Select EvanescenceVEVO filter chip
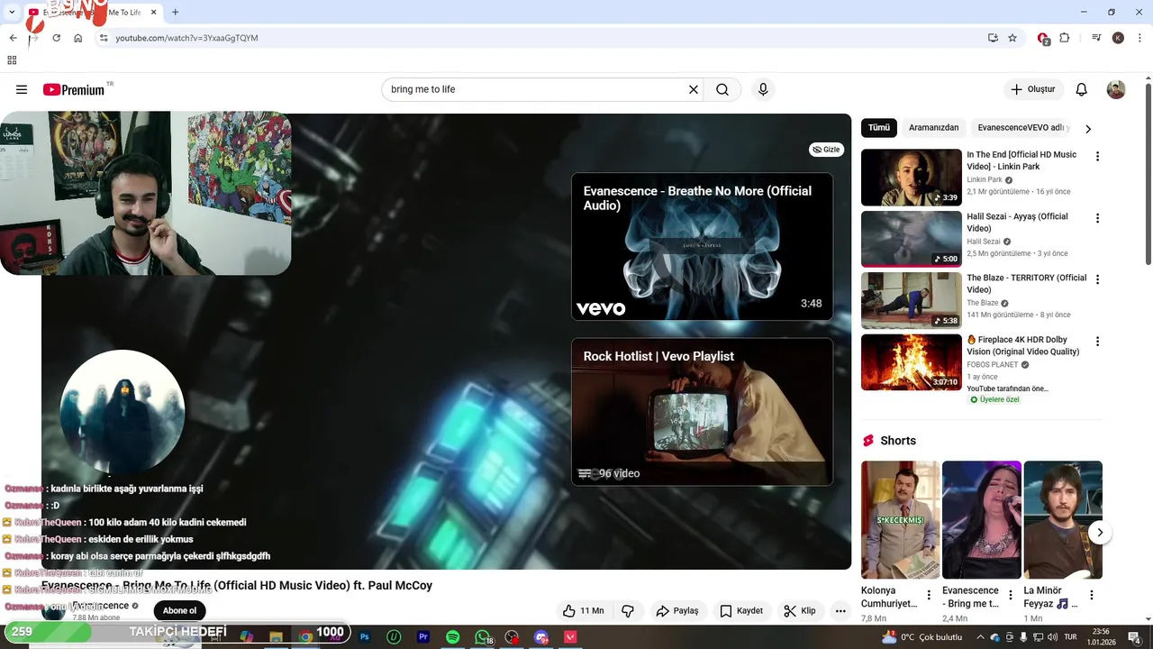 coord(1022,128)
